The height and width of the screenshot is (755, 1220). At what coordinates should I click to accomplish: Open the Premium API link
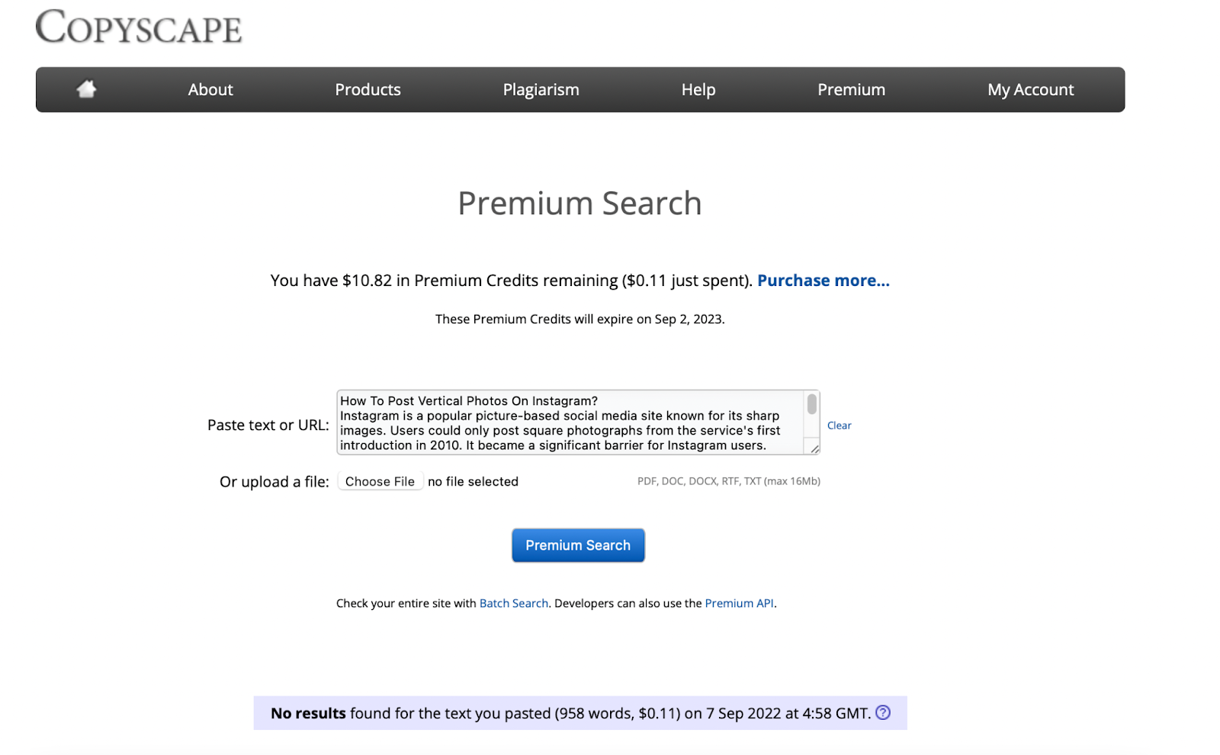[x=740, y=603]
